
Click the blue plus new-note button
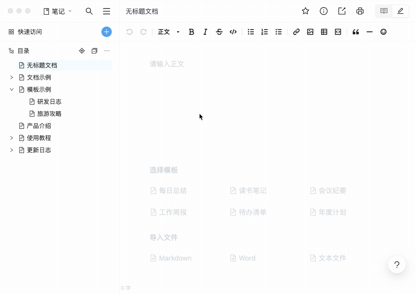coord(107,32)
